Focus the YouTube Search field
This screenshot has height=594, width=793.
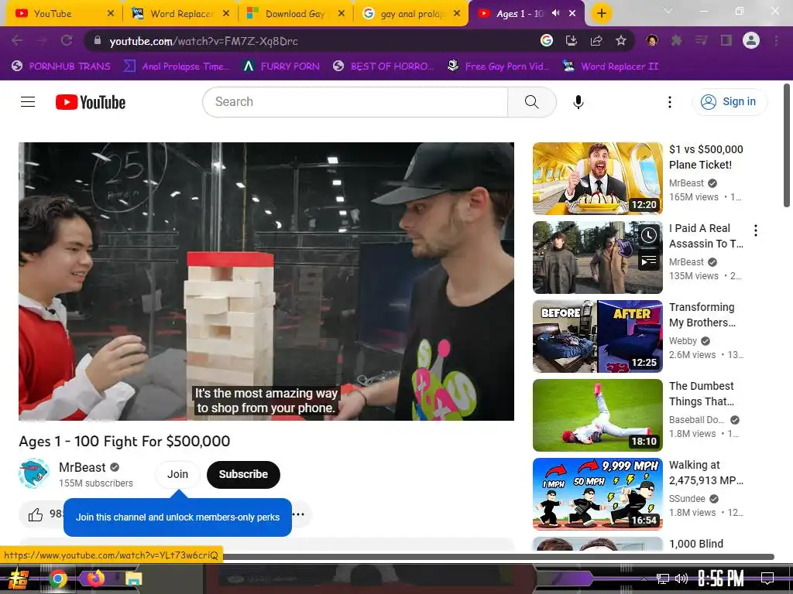(x=355, y=102)
